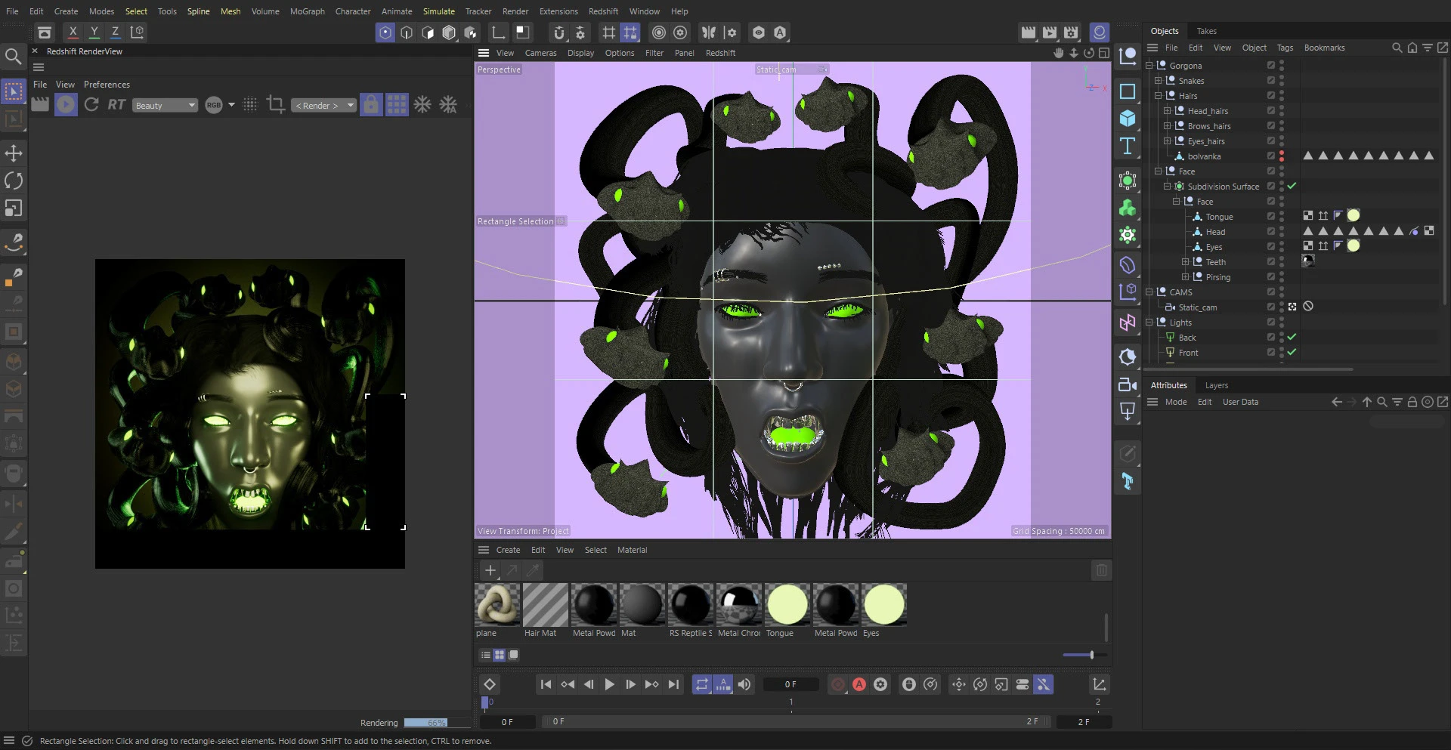This screenshot has height=750, width=1451.
Task: Toggle the Subdivision Surface enable checkmark
Action: [1292, 186]
